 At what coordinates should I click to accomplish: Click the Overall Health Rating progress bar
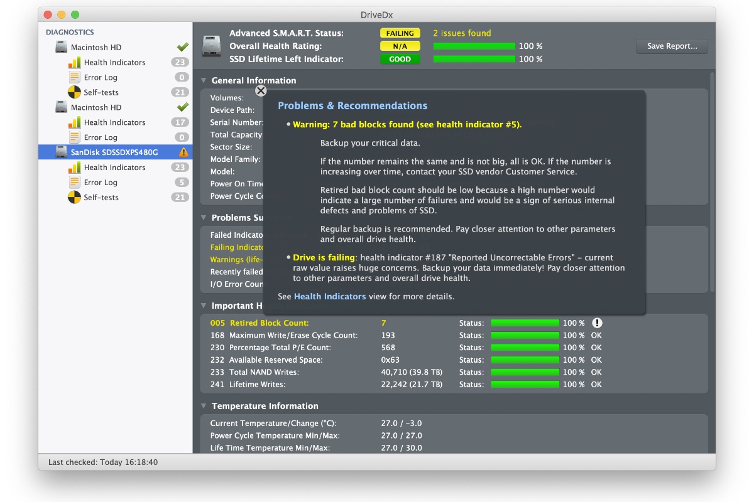[x=474, y=46]
